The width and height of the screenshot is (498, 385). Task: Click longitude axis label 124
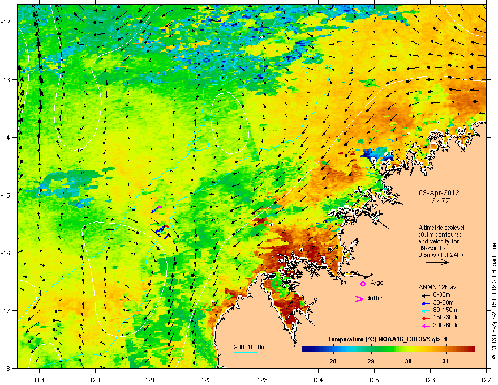pos(318,379)
